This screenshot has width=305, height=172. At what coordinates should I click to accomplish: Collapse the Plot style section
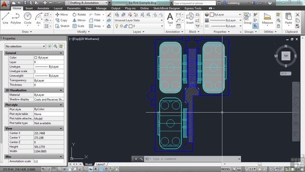pyautogui.click(x=61, y=105)
